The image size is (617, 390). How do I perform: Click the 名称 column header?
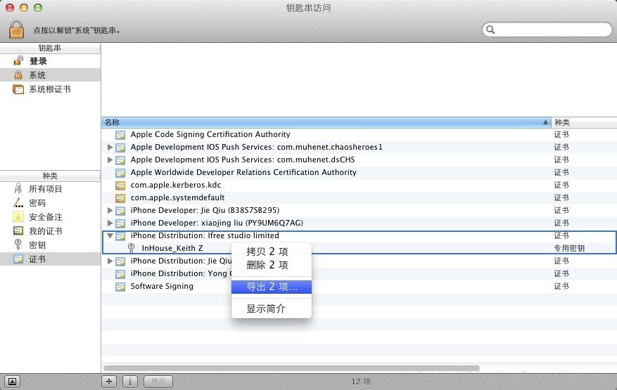[x=326, y=122]
